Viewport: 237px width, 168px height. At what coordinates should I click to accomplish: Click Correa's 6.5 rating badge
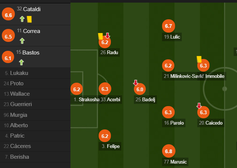(8, 36)
